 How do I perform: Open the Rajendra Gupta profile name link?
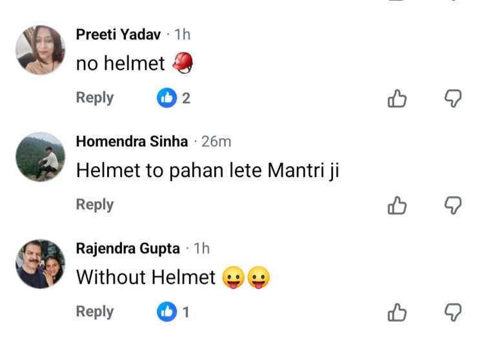(x=127, y=248)
